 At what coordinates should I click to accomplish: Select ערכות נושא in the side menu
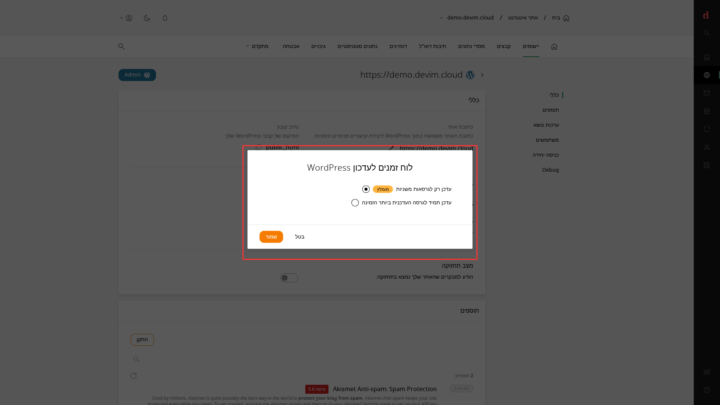click(x=546, y=125)
